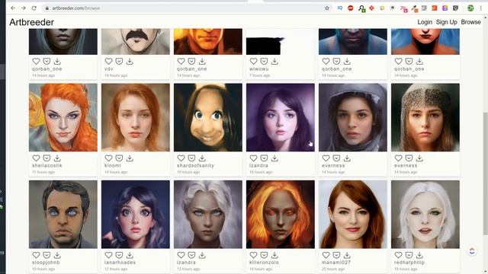The height and width of the screenshot is (274, 488).
Task: Like the sloopjohnb portrait
Action: 36,255
